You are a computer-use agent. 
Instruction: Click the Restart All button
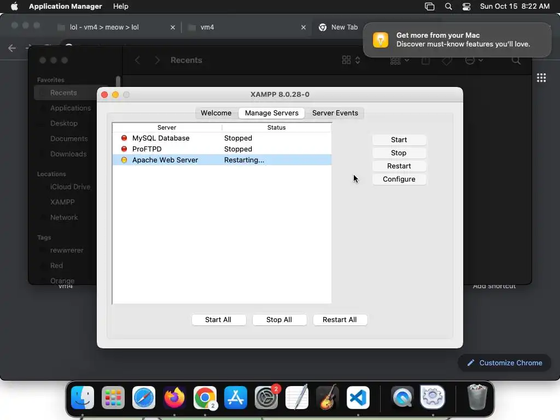pyautogui.click(x=340, y=319)
